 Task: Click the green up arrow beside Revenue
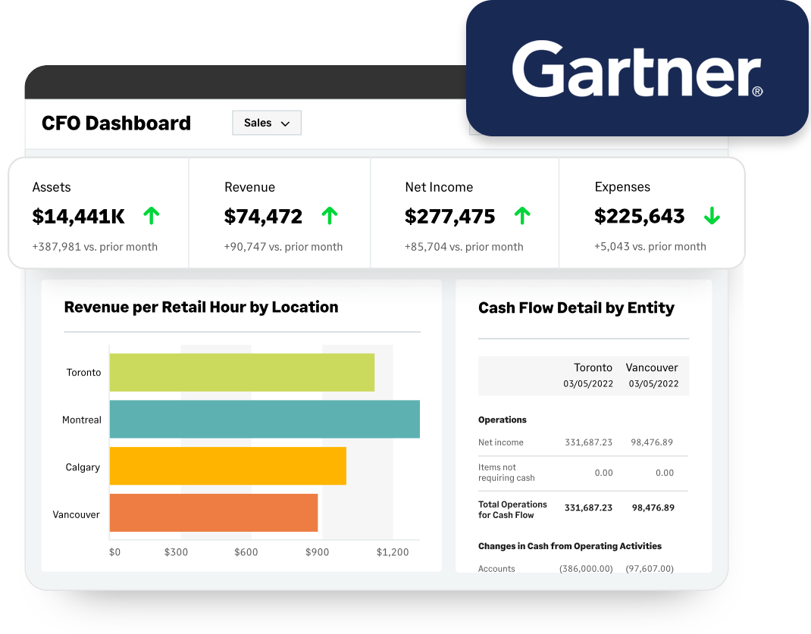pyautogui.click(x=329, y=217)
